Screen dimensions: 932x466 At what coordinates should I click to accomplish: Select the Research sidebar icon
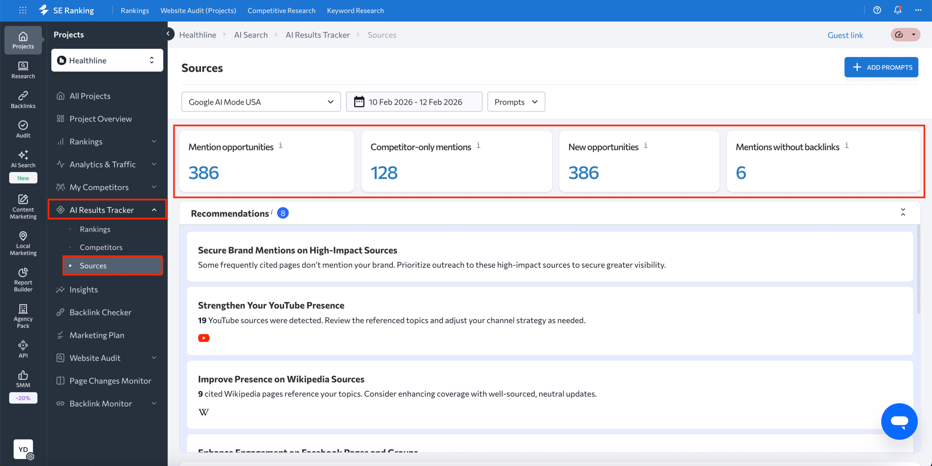click(23, 70)
